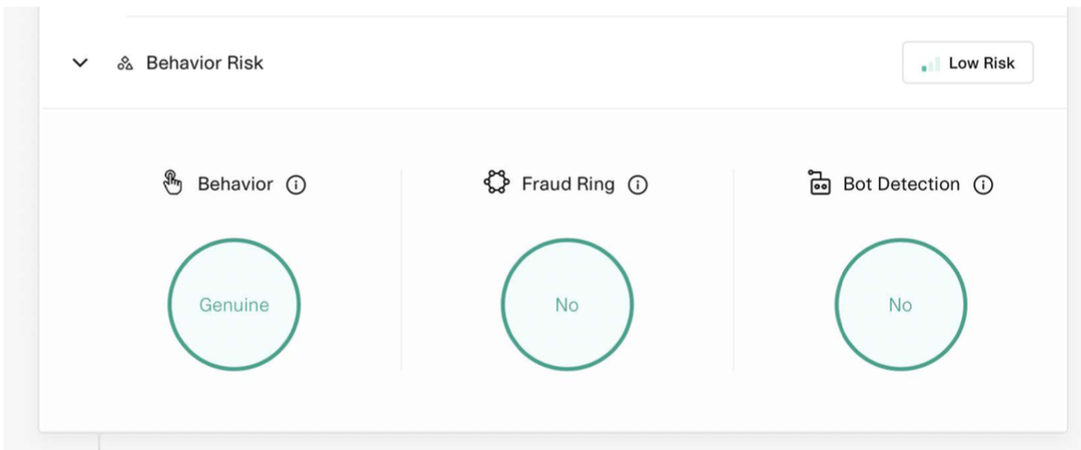
Task: Click horizontal line under Behavior Risk header
Action: pos(552,109)
